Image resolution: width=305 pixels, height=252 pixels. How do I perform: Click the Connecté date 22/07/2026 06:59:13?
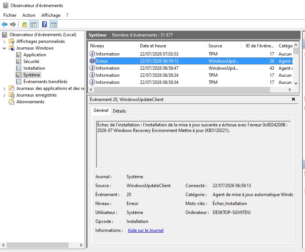pyautogui.click(x=232, y=186)
